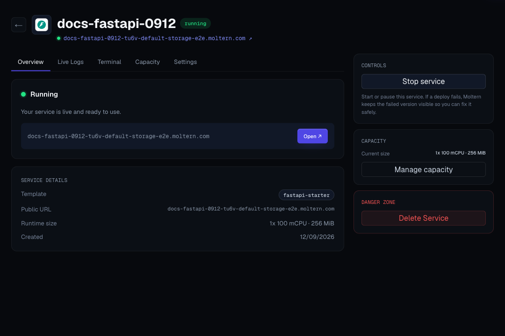Click the external link arrow beside header URL
The height and width of the screenshot is (336, 505).
tap(250, 39)
